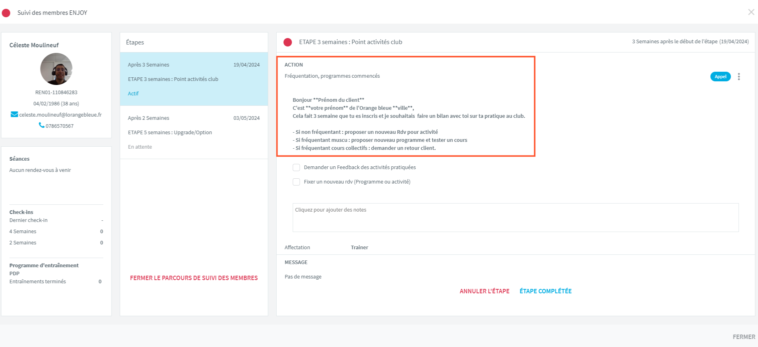
Task: Click the Séances heading
Action: click(x=19, y=159)
